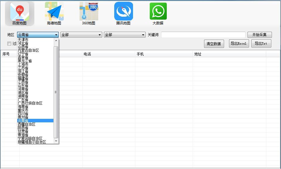Open the district dropdown next to 关键词
This screenshot has height=169, width=281.
click(x=143, y=35)
